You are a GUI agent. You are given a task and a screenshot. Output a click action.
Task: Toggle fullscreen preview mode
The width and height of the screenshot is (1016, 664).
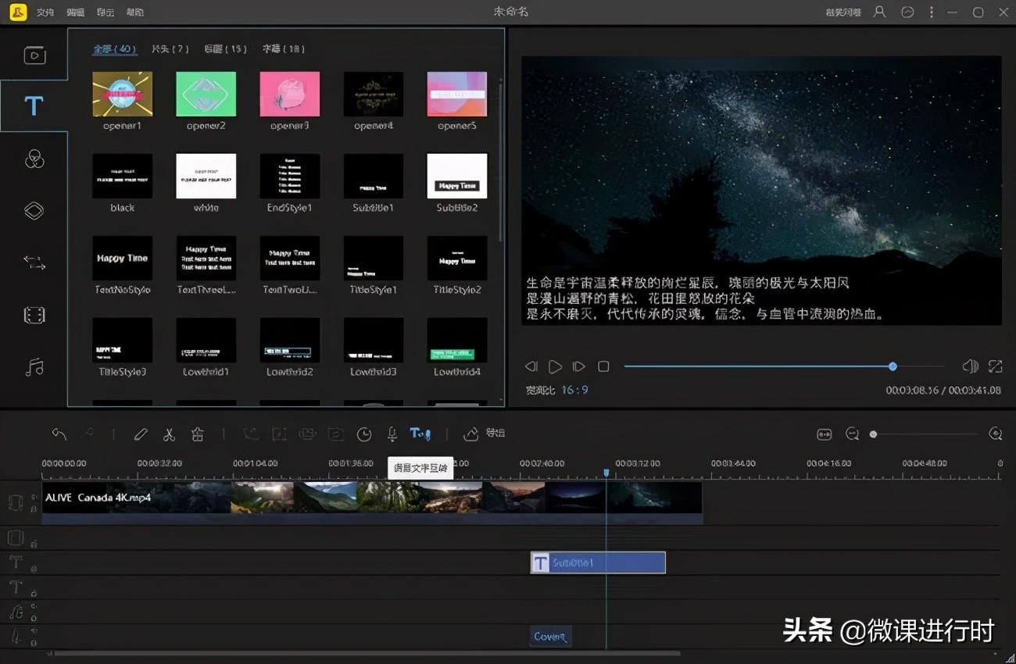994,366
